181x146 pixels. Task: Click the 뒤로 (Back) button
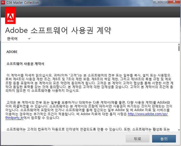pos(138,139)
